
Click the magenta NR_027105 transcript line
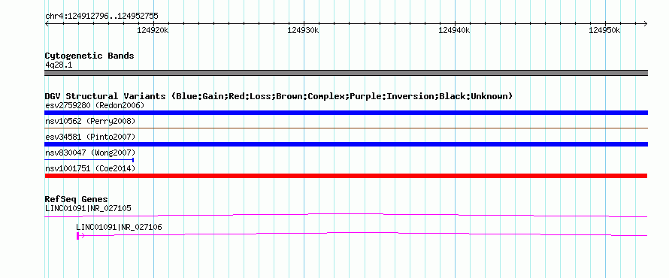pos(346,216)
